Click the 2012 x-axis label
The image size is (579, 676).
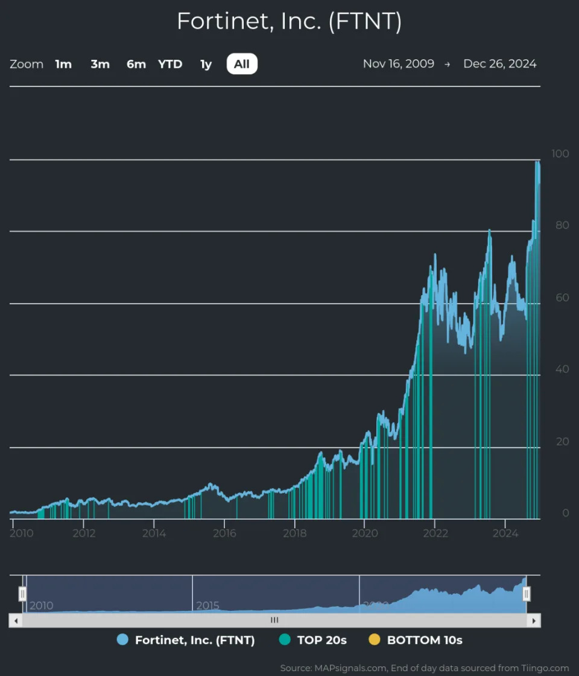coord(84,534)
